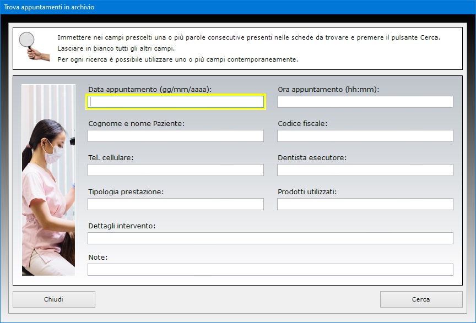Click the Codice fiscale text box

point(365,136)
